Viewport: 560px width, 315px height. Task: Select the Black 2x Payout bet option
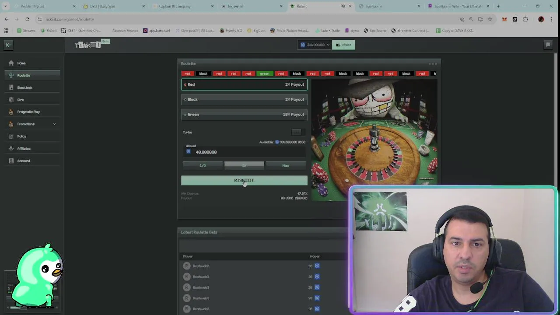[244, 99]
